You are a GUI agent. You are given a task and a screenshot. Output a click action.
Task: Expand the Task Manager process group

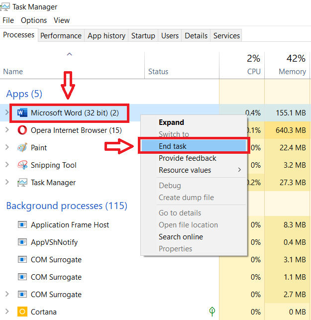[7, 182]
